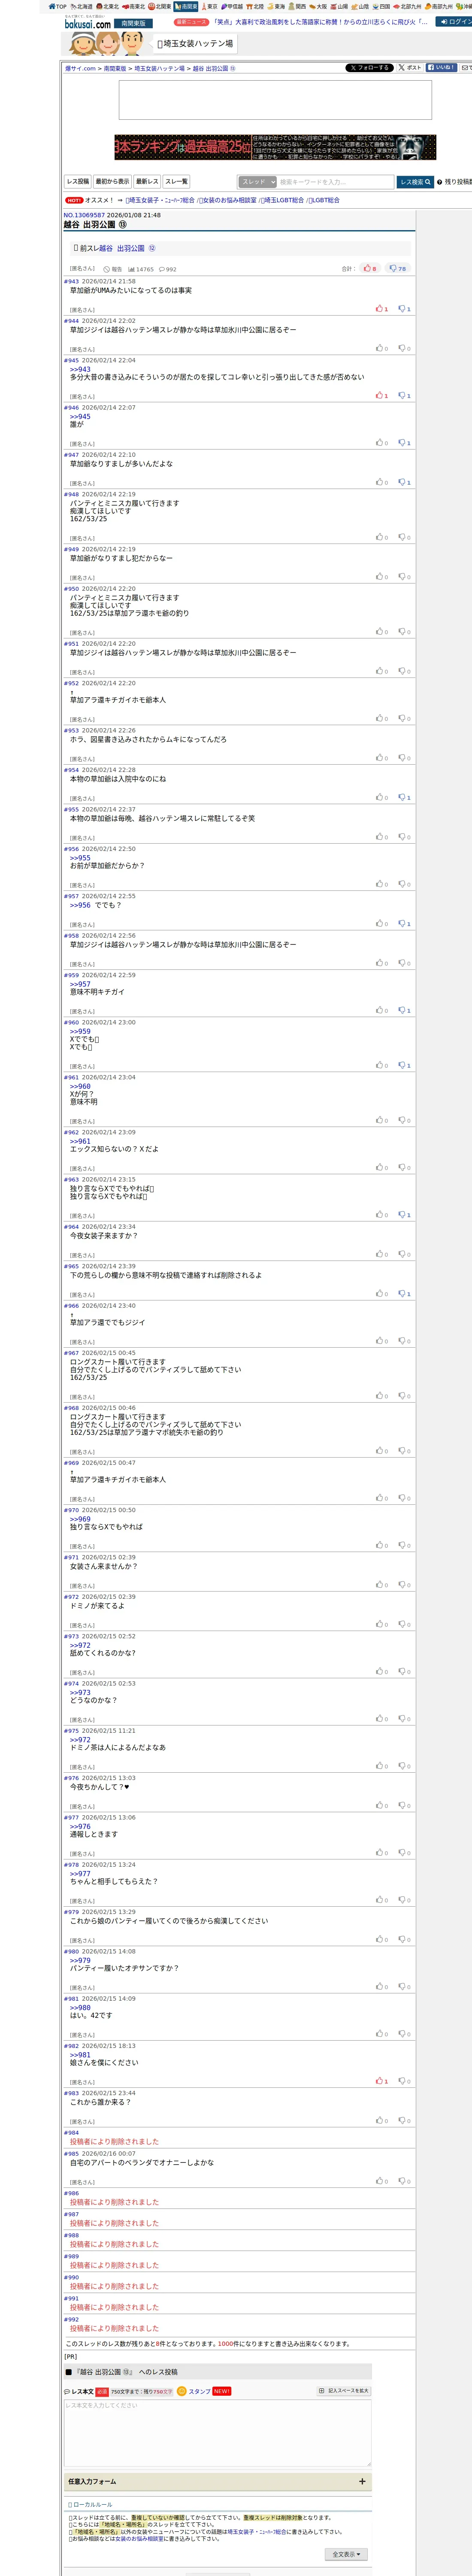Dislike post #959 with thumbs-down
This screenshot has width=472, height=2576.
[402, 1011]
